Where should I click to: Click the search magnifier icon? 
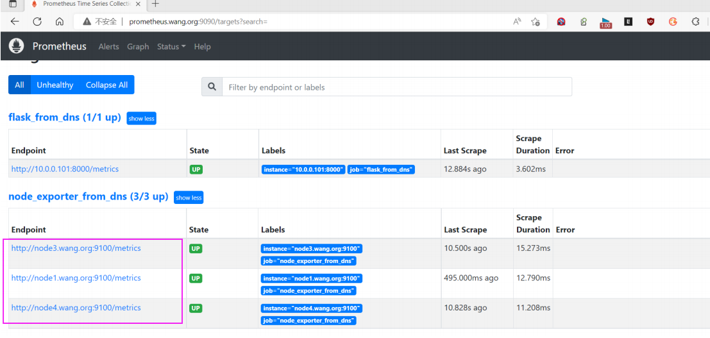(212, 87)
